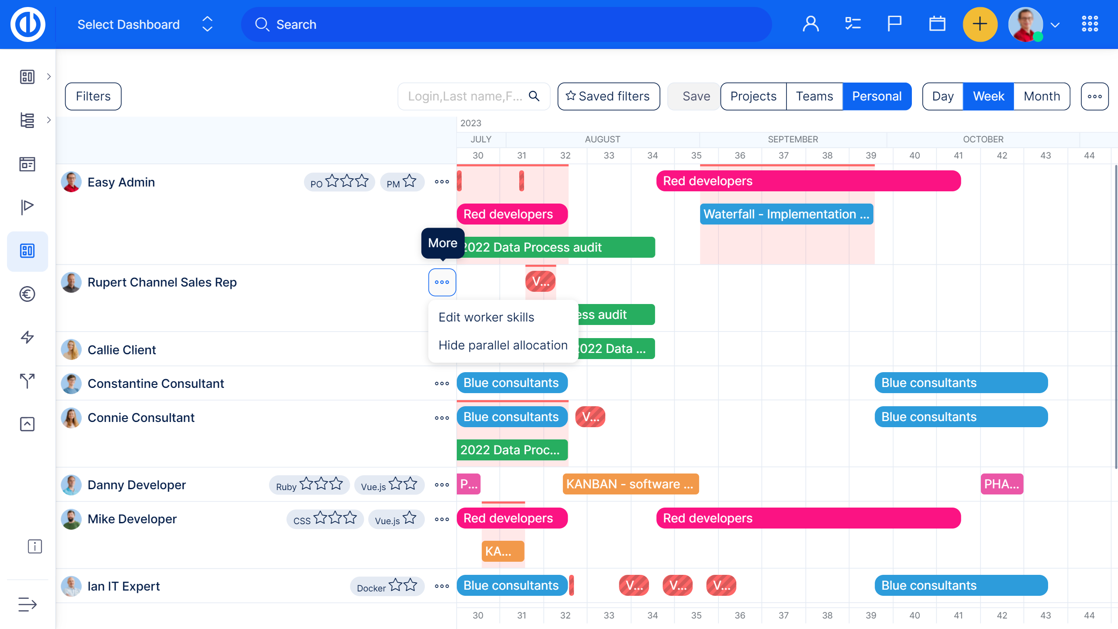1118x629 pixels.
Task: Choose Edit worker skills menu entry
Action: pyautogui.click(x=486, y=317)
